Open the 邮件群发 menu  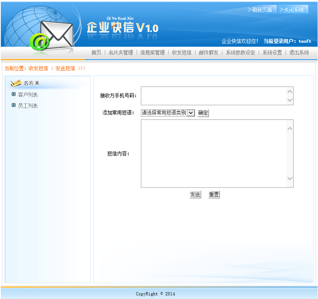pyautogui.click(x=208, y=52)
